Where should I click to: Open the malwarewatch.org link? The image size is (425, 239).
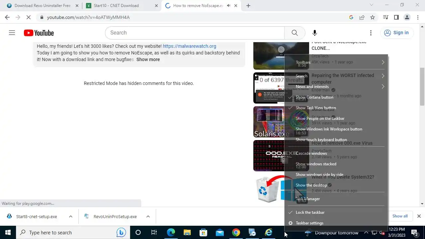coord(189,46)
